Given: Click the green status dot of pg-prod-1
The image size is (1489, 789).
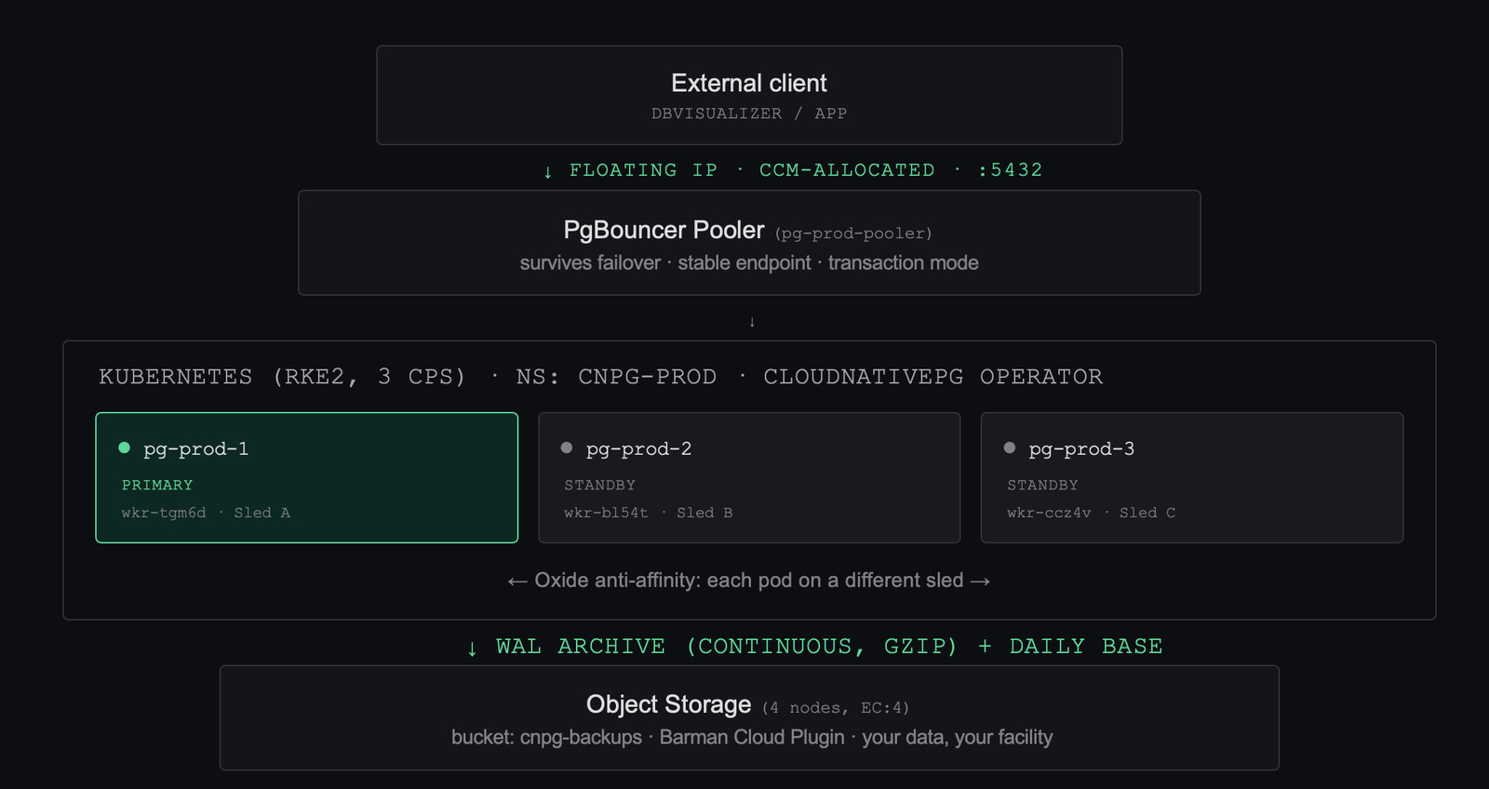Looking at the screenshot, I should 125,448.
